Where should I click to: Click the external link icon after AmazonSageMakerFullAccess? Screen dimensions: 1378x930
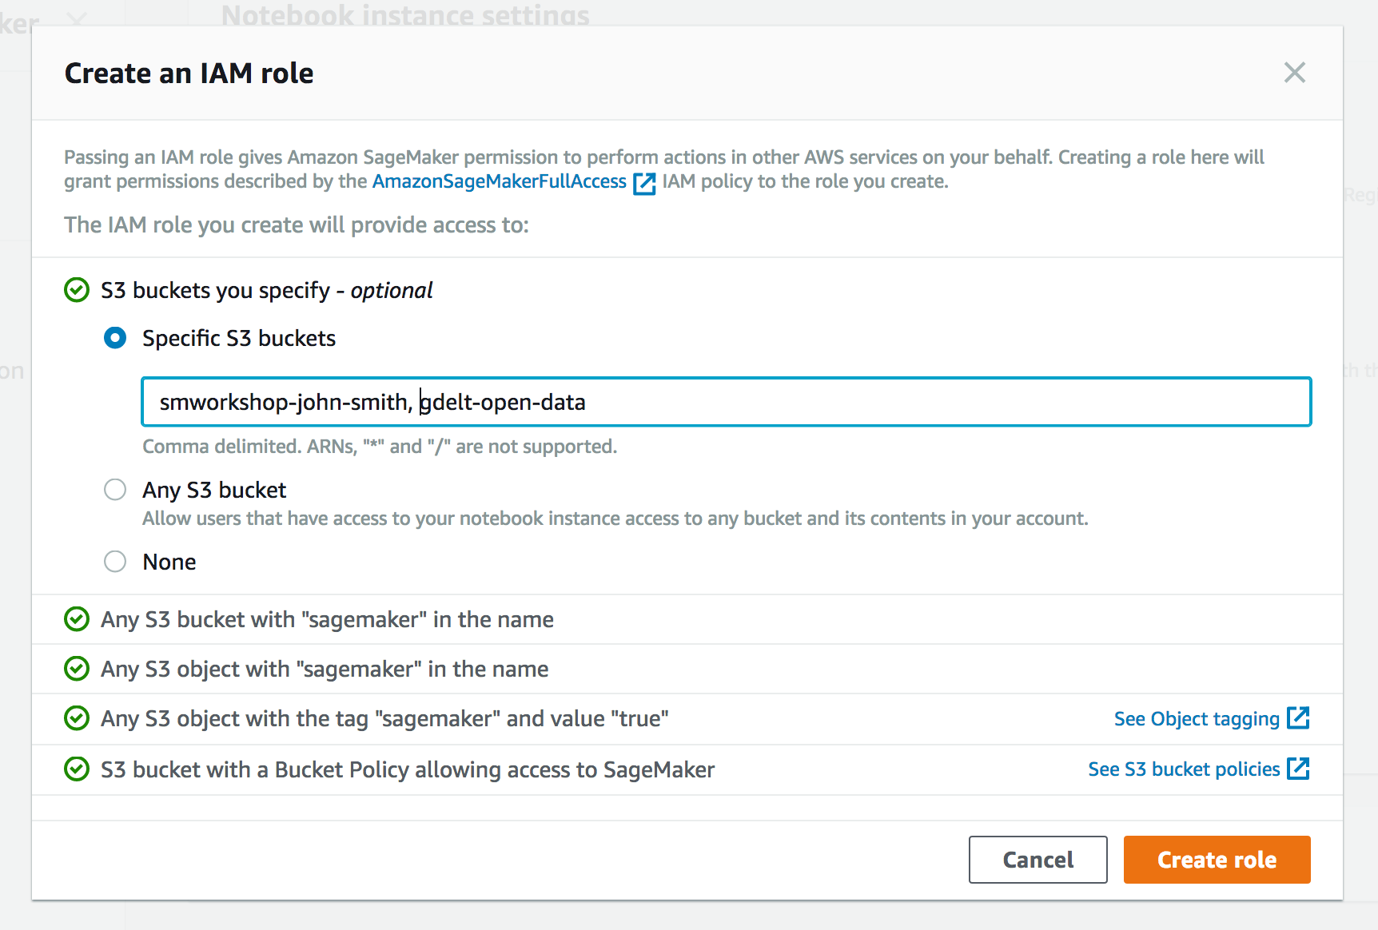coord(644,183)
